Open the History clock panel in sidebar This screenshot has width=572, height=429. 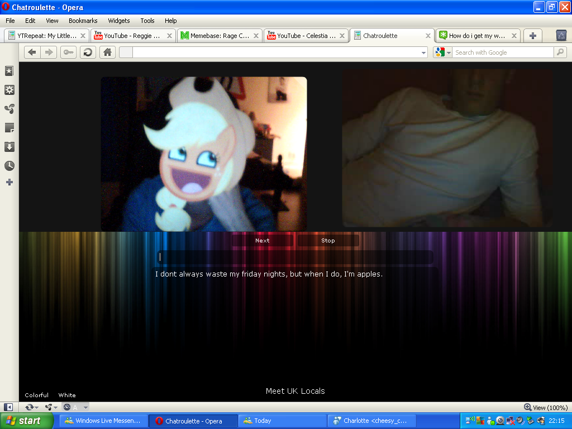pyautogui.click(x=9, y=165)
